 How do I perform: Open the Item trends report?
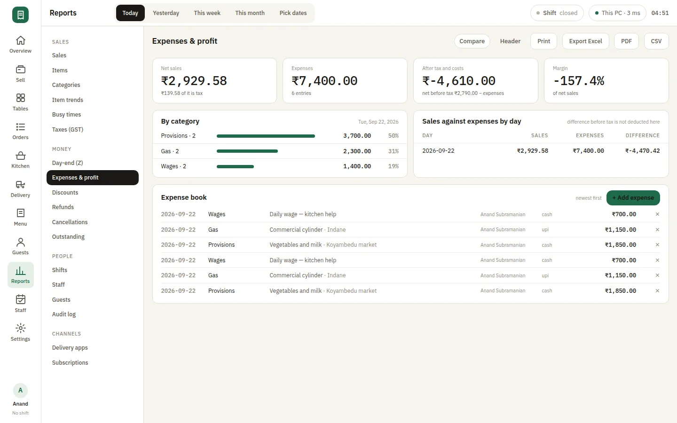click(x=93, y=100)
